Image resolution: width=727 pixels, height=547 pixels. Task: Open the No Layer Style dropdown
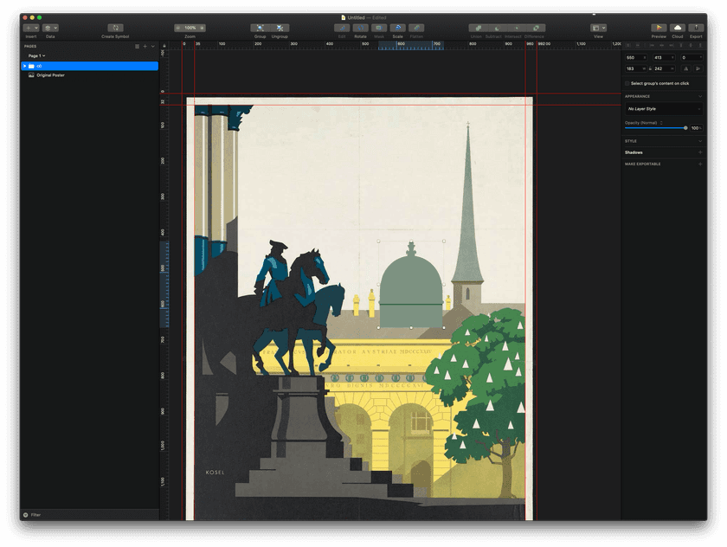point(664,109)
